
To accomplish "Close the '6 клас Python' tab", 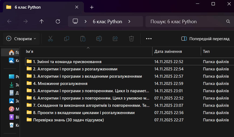I will 77,7.
